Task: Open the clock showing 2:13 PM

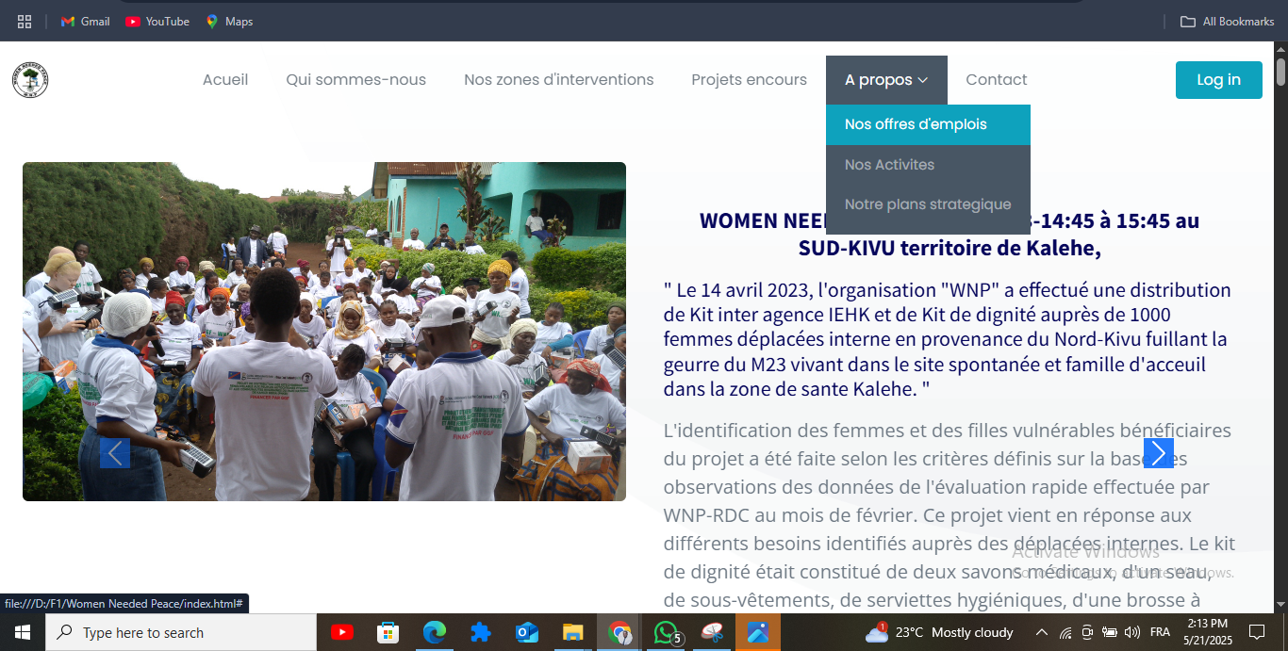Action: (1207, 632)
